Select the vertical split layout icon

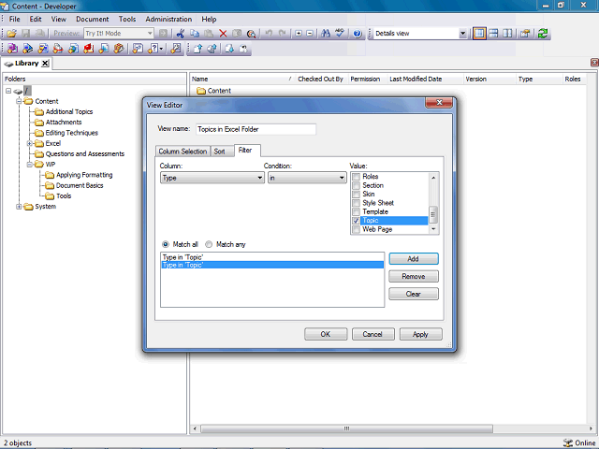(507, 34)
